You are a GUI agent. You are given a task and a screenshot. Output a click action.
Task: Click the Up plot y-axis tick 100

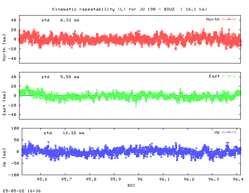(x=15, y=128)
